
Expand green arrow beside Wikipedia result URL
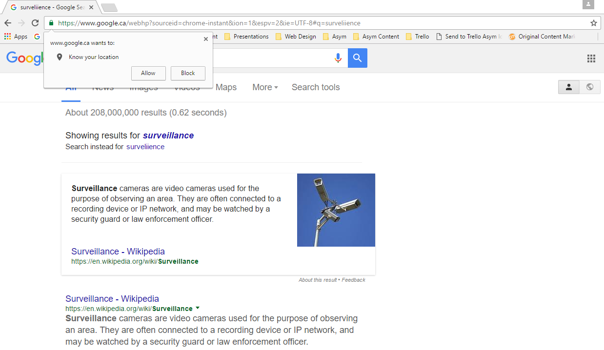pyautogui.click(x=197, y=308)
